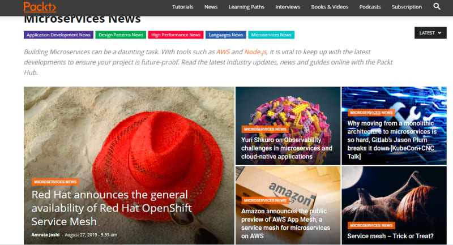
Task: Open the Gitlab's Jason Plum monolithic architecture article
Action: coord(392,140)
